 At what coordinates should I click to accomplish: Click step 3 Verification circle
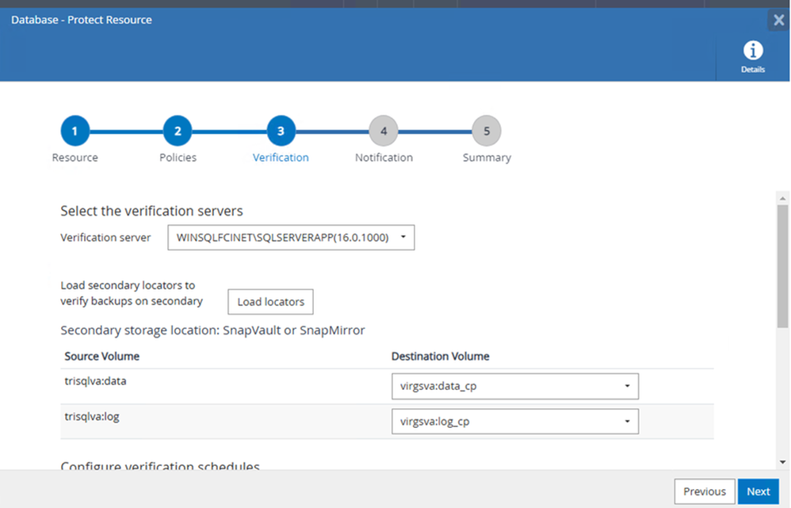[281, 131]
